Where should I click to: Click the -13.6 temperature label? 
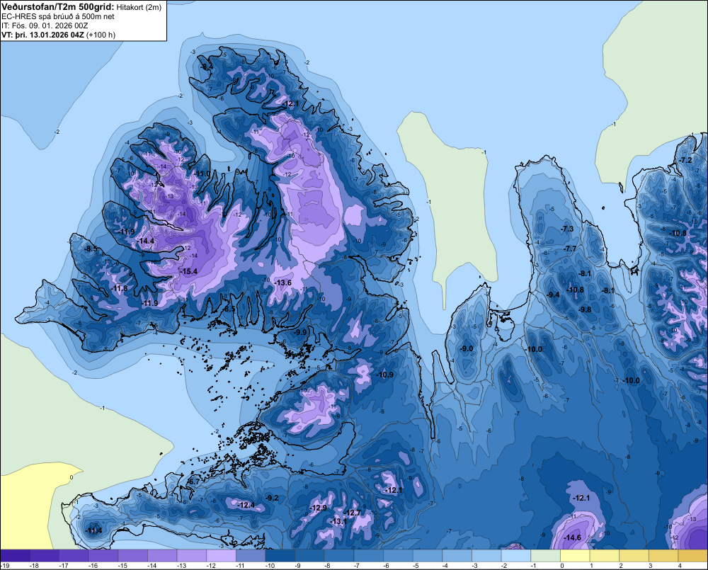[x=282, y=283]
